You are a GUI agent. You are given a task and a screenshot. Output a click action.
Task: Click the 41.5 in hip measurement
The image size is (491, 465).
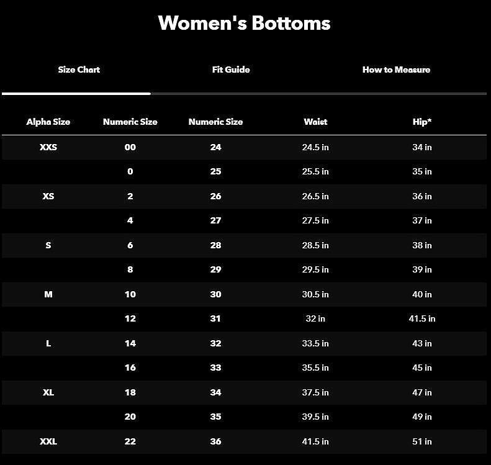click(x=422, y=318)
